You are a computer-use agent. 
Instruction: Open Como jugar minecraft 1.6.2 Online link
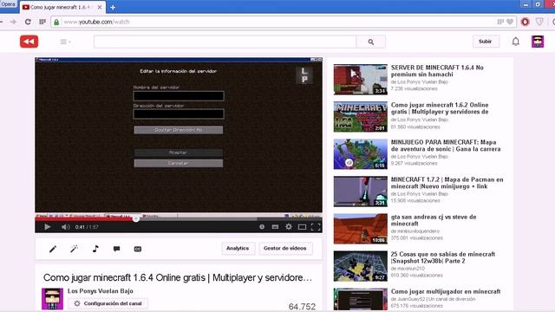pyautogui.click(x=440, y=108)
